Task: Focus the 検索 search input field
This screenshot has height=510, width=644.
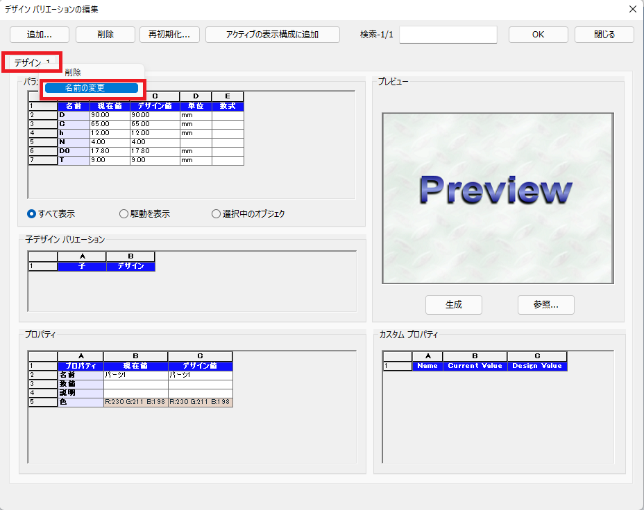Action: 448,35
